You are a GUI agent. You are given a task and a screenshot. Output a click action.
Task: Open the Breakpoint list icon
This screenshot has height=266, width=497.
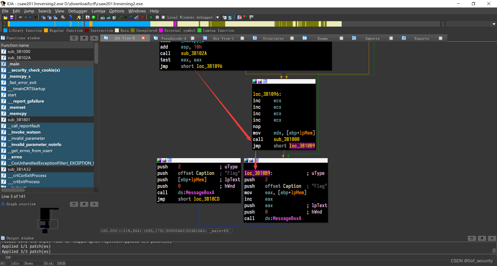coord(239,17)
